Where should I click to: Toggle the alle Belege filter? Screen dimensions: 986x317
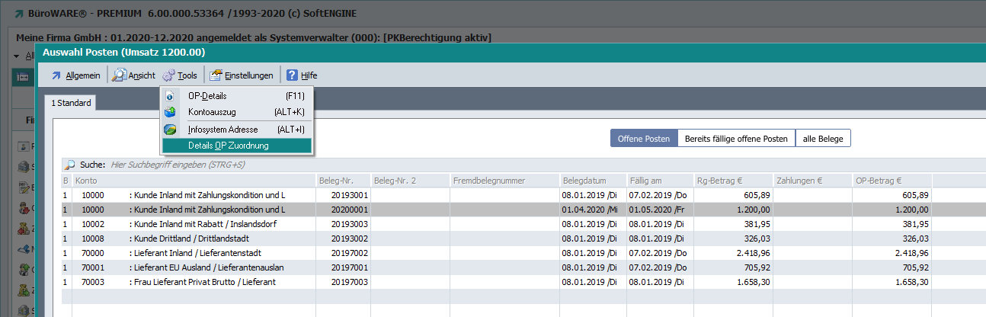tap(822, 139)
